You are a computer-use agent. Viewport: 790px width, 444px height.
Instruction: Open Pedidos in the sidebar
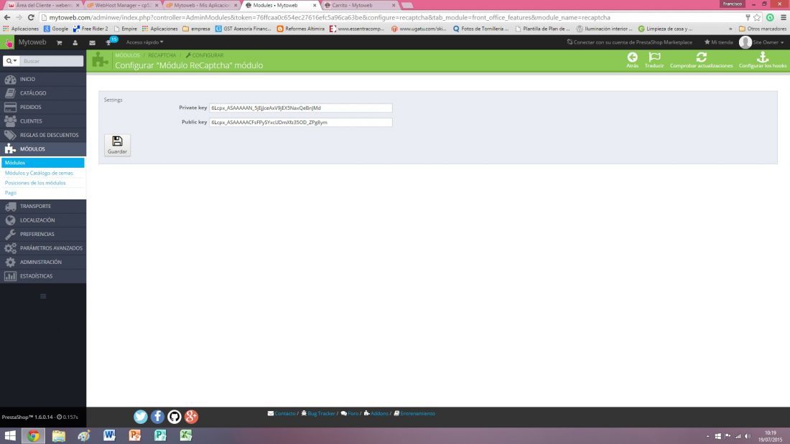(x=43, y=107)
